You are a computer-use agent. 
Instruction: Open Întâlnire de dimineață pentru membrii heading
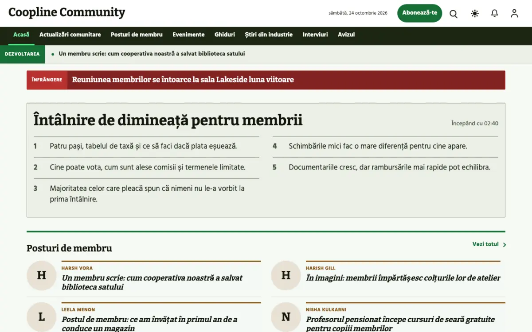[x=168, y=120]
